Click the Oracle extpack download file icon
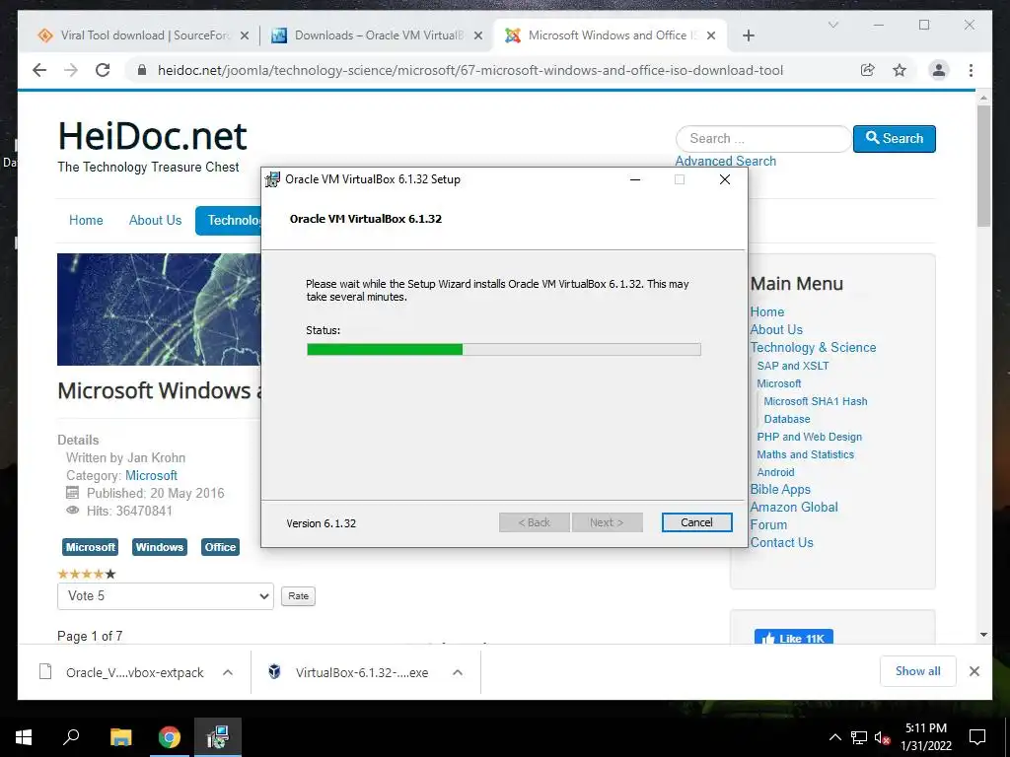The width and height of the screenshot is (1010, 757). pyautogui.click(x=45, y=672)
